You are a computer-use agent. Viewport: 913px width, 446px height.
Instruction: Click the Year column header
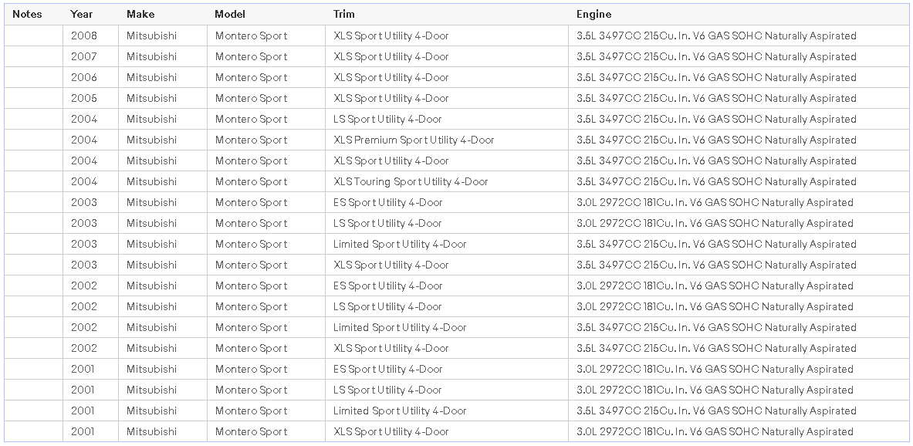(81, 14)
